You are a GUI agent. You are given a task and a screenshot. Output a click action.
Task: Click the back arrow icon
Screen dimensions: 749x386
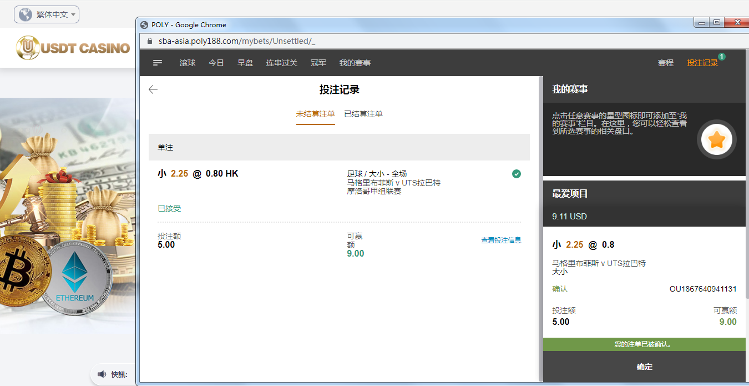click(x=153, y=89)
